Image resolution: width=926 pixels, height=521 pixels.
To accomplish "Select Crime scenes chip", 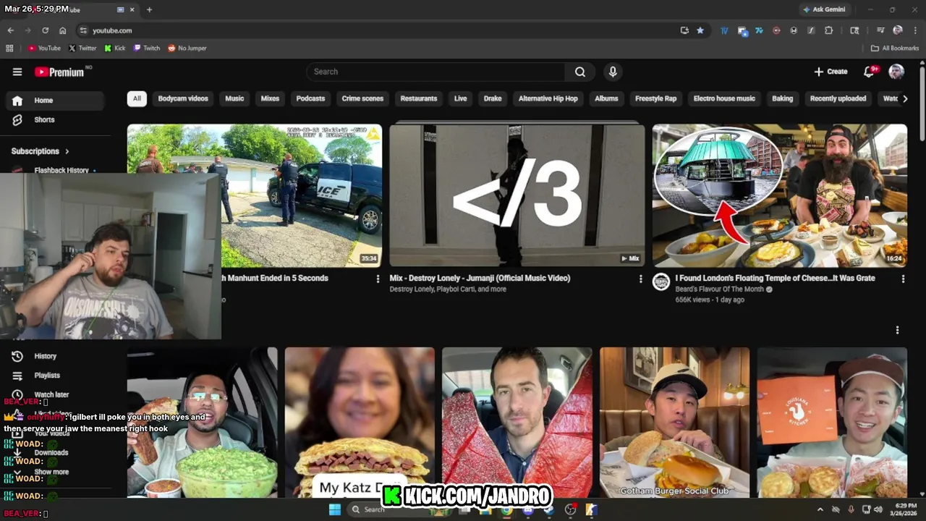I will pyautogui.click(x=362, y=98).
